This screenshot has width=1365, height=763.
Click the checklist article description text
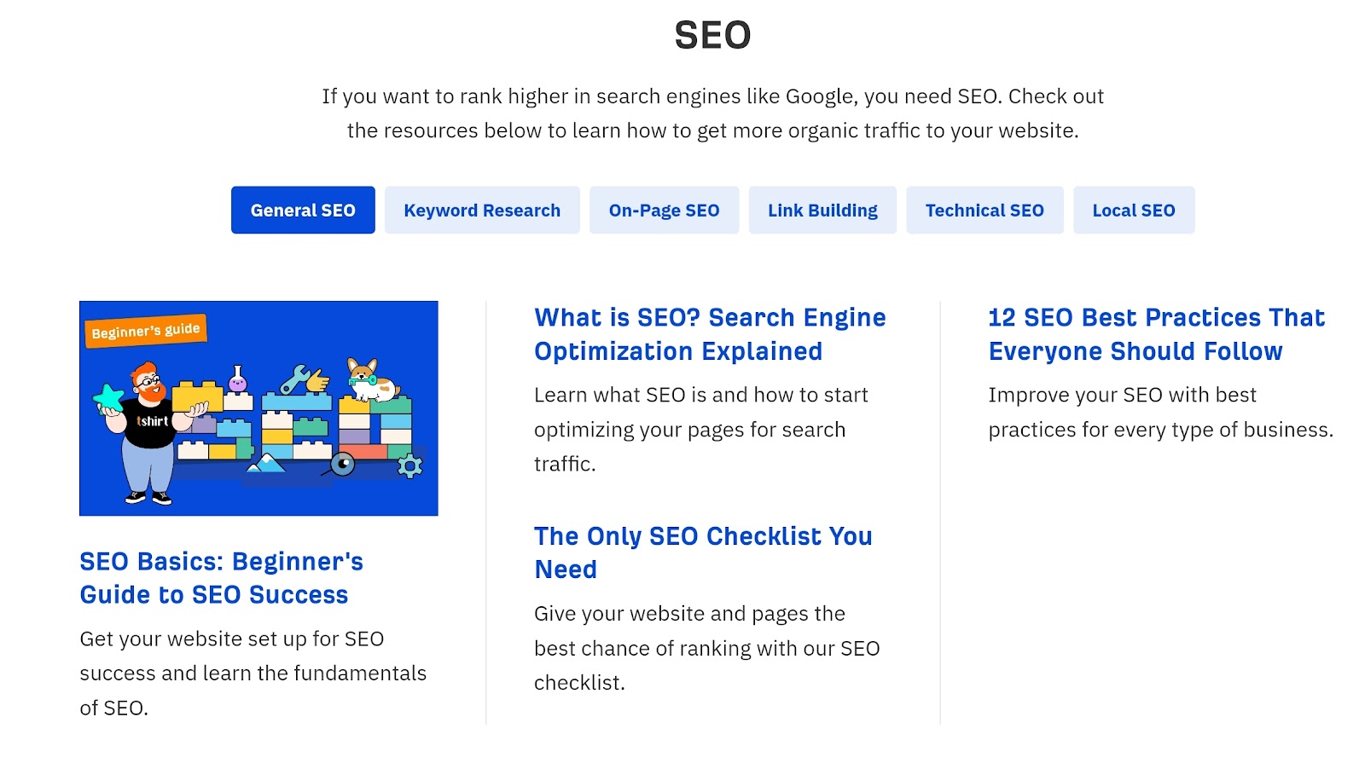click(706, 648)
